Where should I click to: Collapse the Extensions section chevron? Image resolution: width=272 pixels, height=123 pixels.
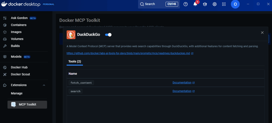[x=44, y=85]
